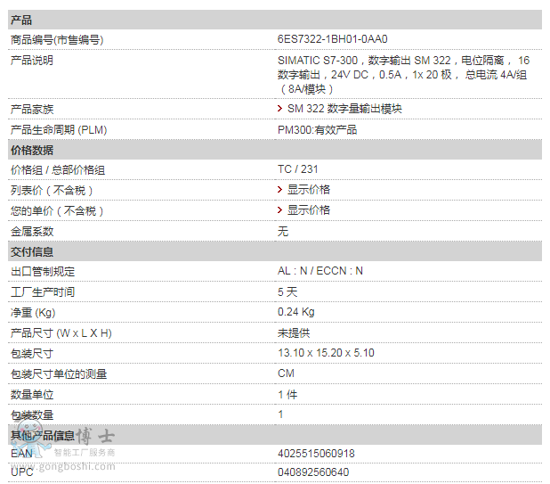The image size is (550, 484).
Task: Click the CM unit value
Action: (x=286, y=373)
